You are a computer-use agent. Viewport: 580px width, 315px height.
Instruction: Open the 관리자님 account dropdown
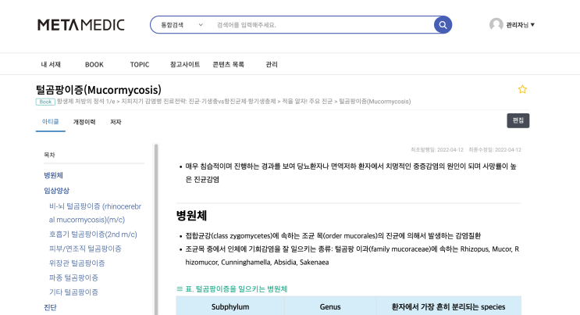(x=520, y=25)
